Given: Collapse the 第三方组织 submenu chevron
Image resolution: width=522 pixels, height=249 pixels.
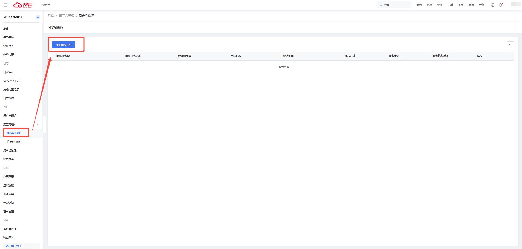Looking at the screenshot, I should point(38,124).
